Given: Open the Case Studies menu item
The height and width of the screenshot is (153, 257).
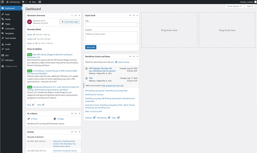Looking at the screenshot, I should tap(10, 38).
